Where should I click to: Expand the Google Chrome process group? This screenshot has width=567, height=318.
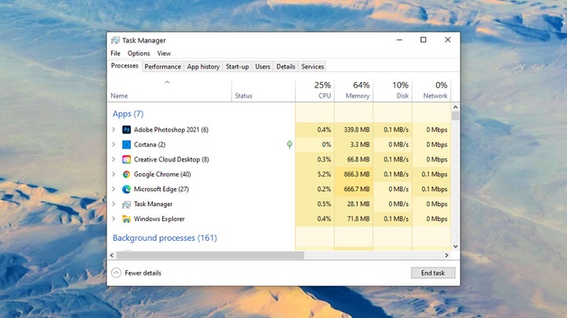point(114,175)
